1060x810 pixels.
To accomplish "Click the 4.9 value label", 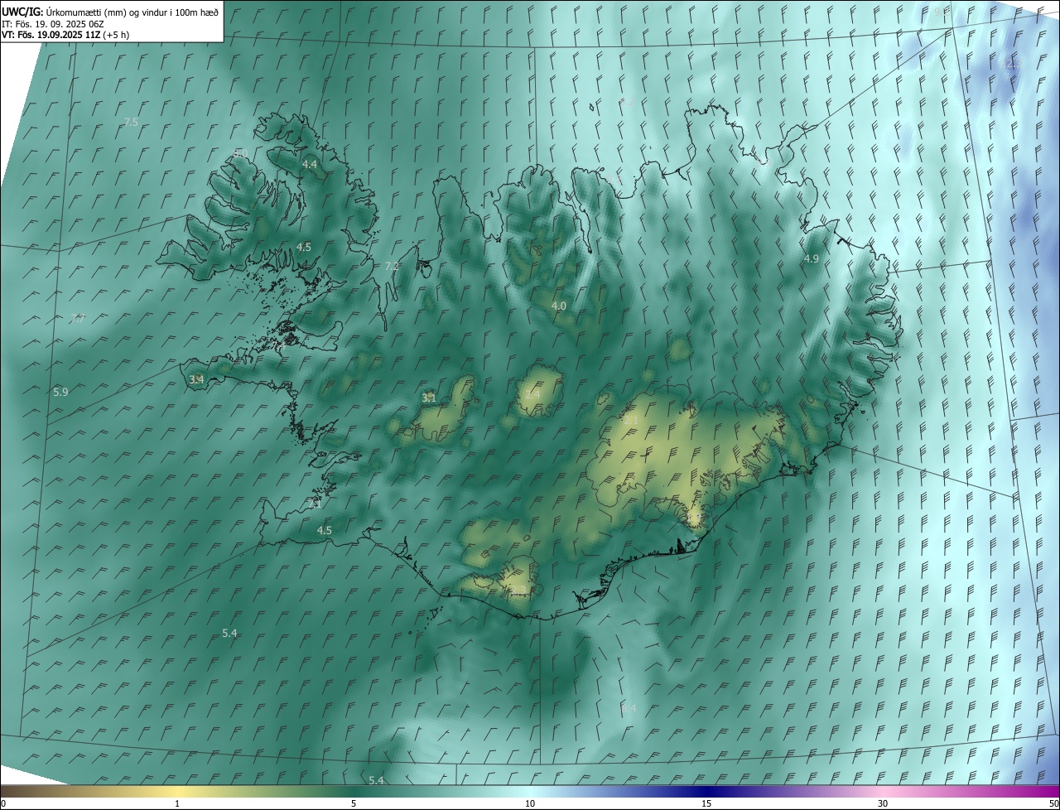I will [x=812, y=260].
